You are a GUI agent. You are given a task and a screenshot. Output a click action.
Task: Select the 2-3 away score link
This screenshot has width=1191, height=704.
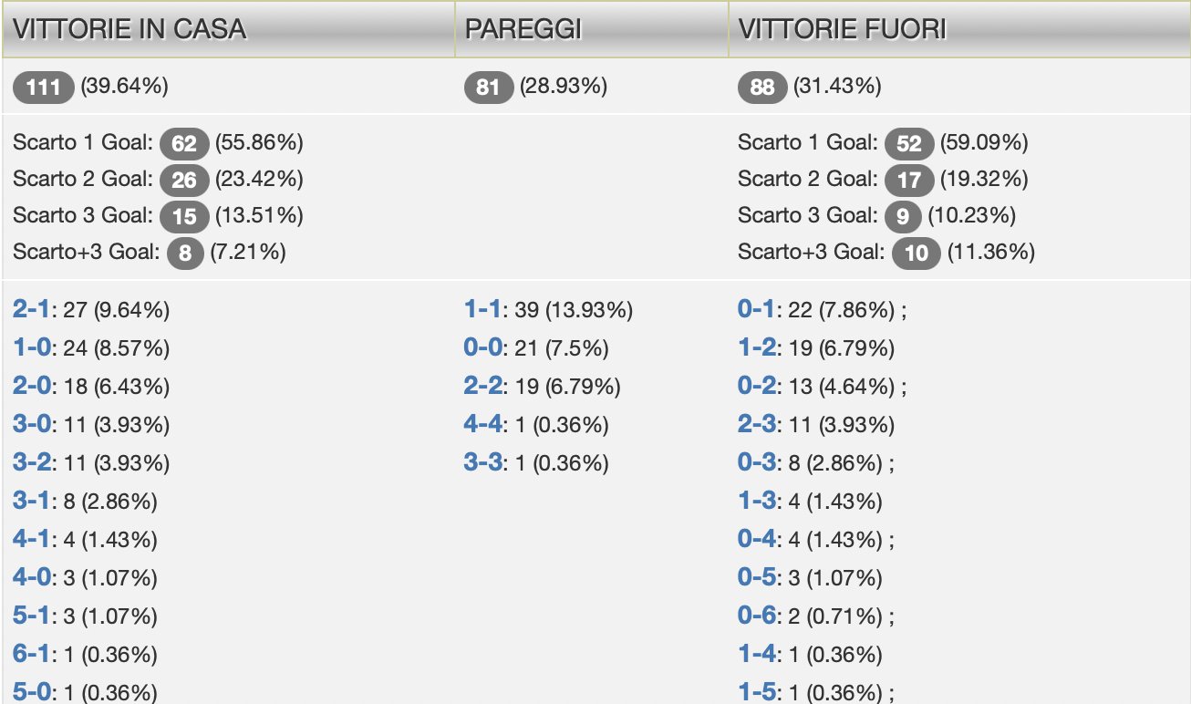[757, 425]
